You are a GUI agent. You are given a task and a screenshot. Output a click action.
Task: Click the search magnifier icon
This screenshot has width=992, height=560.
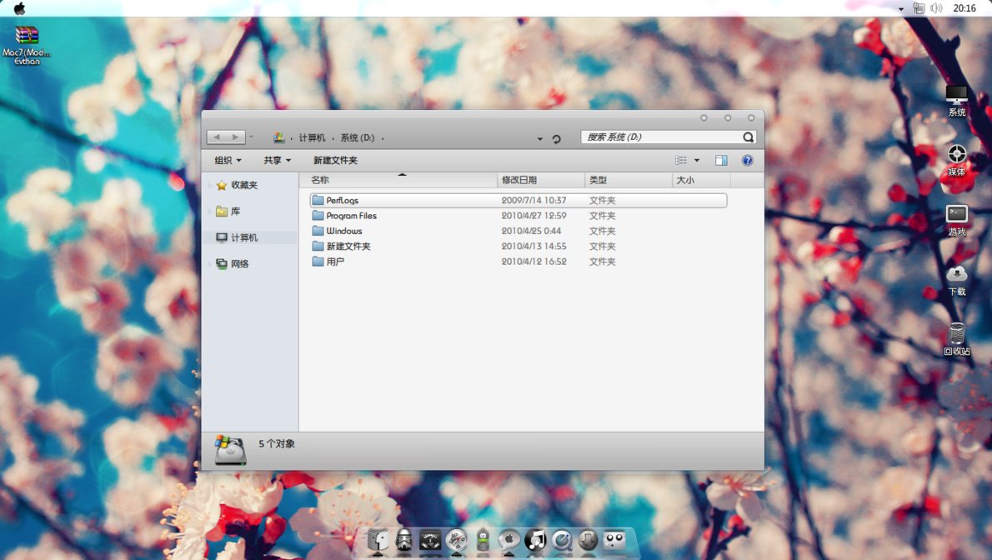click(x=748, y=137)
